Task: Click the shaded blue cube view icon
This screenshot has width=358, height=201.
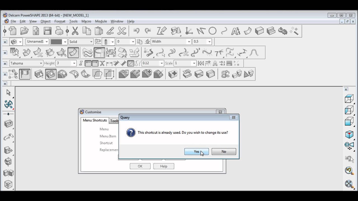Action: coord(349,135)
